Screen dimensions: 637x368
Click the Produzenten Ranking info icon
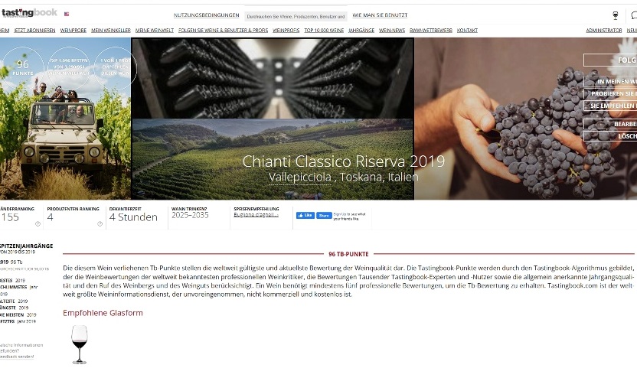[100, 224]
